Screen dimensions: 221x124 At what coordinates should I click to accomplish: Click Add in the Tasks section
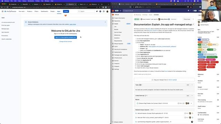(x=188, y=85)
